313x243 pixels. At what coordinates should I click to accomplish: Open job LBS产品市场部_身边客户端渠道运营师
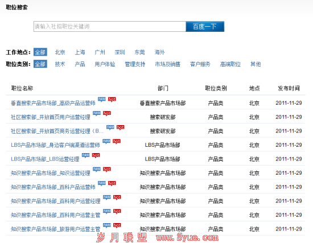click(x=55, y=145)
